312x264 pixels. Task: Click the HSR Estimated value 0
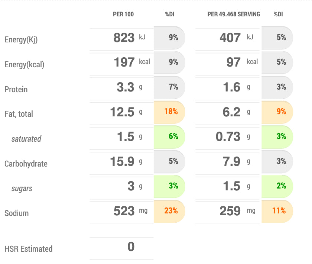[131, 247]
